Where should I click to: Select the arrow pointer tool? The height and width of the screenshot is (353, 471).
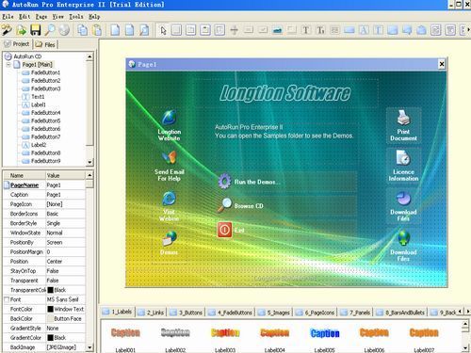click(163, 30)
